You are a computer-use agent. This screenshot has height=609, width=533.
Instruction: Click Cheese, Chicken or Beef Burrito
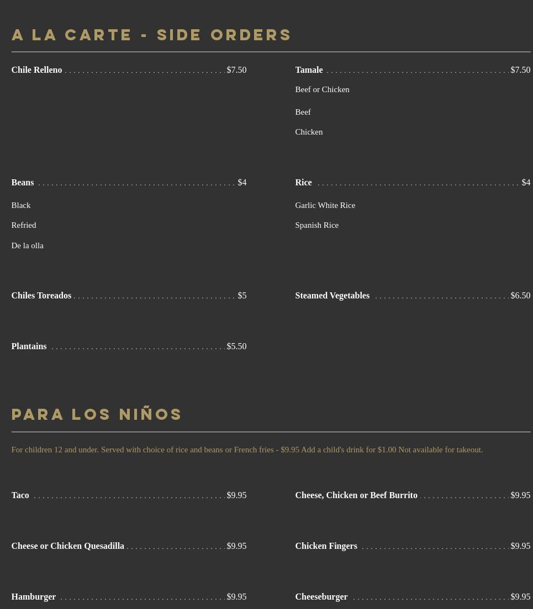(x=356, y=495)
